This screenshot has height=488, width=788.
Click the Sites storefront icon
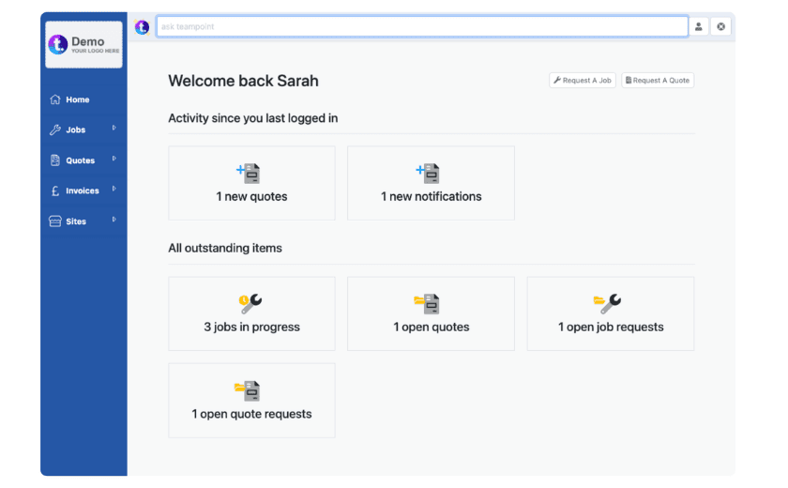[55, 221]
